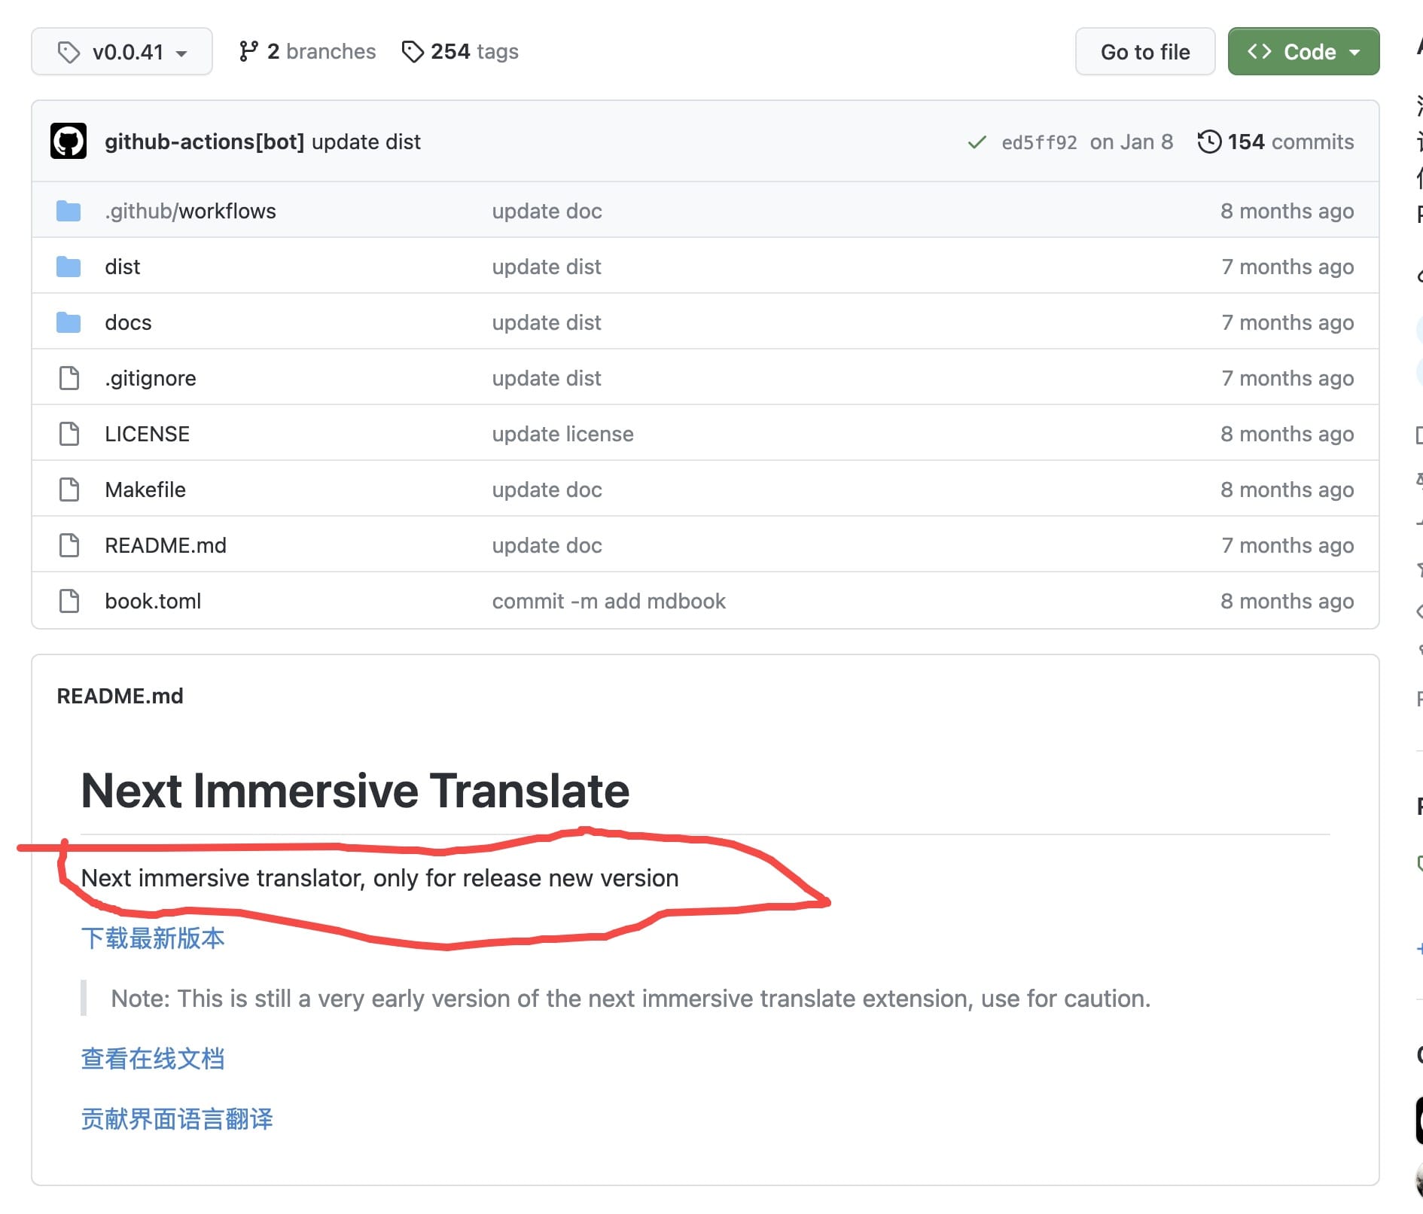Open the book.toml file
This screenshot has height=1214, width=1423.
point(153,601)
